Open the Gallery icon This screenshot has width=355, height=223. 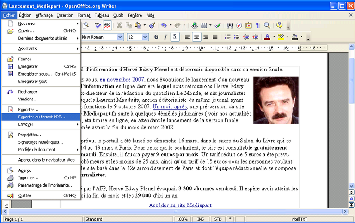(249, 25)
